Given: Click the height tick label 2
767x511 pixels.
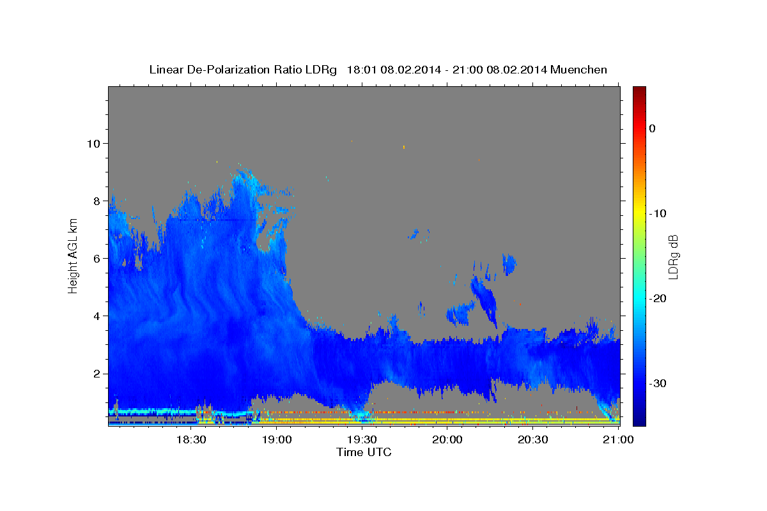Looking at the screenshot, I should (97, 373).
